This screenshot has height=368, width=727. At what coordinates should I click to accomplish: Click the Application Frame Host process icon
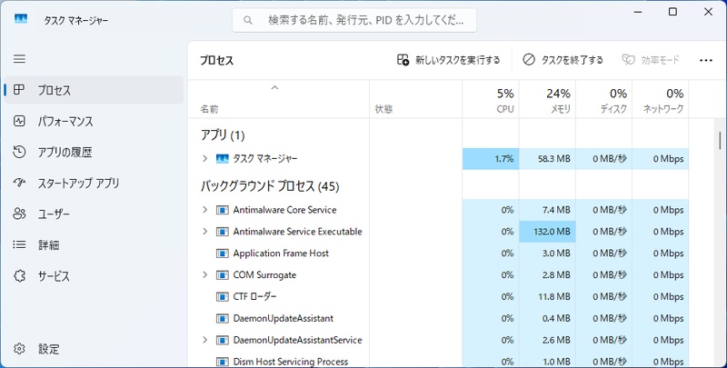223,254
